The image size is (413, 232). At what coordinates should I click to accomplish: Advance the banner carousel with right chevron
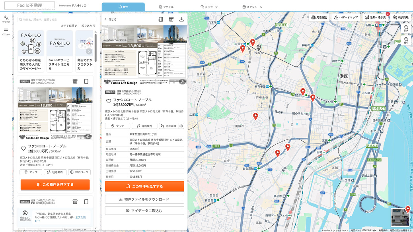tap(89, 51)
